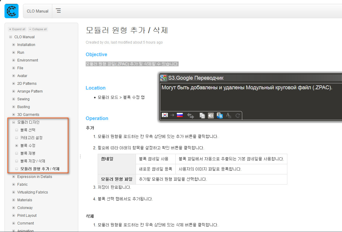Open the 모듈러 원형 추가 / 삭제 page
Viewport: 342px width, 232px height.
click(40, 169)
